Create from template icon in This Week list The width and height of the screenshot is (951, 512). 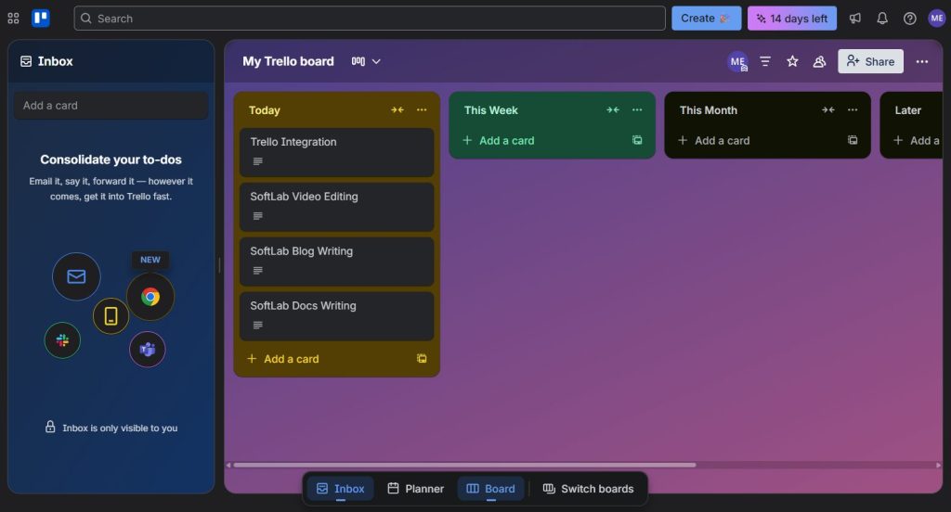pos(637,140)
